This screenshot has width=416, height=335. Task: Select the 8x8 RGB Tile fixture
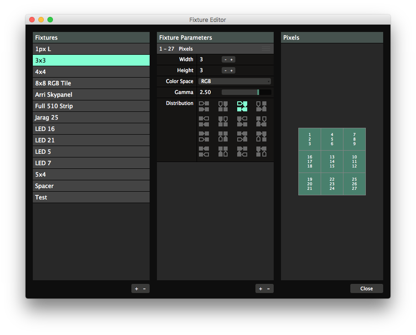pos(91,83)
